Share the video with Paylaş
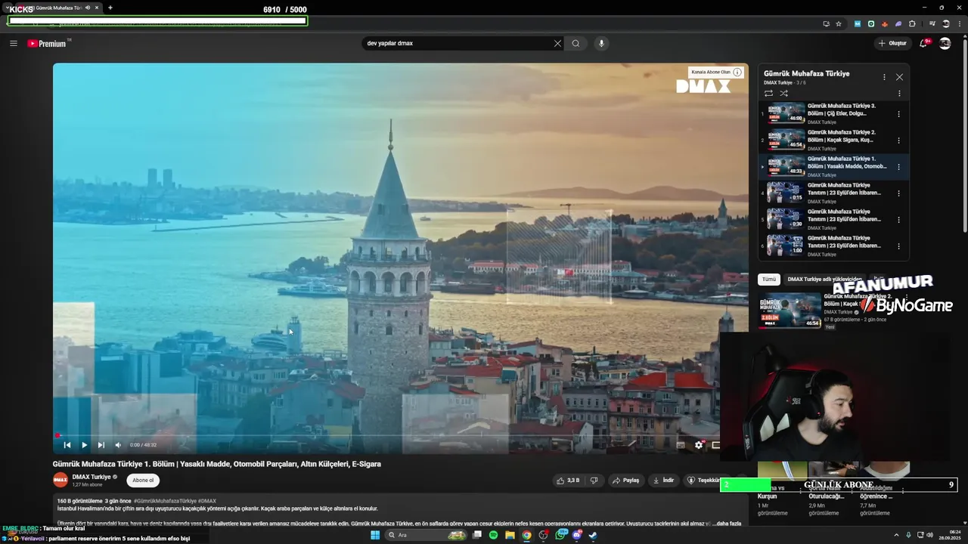968x544 pixels. (x=625, y=480)
